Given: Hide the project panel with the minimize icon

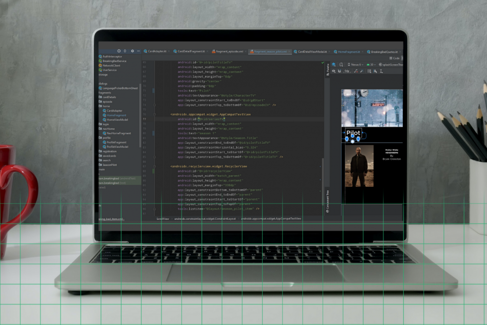Looking at the screenshot, I should point(138,51).
